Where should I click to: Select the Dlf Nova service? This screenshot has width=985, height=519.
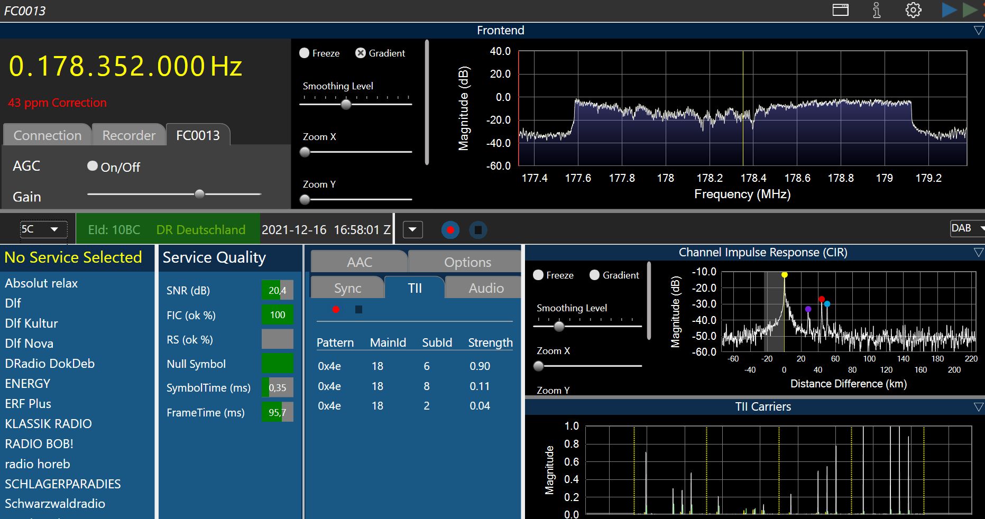click(29, 344)
